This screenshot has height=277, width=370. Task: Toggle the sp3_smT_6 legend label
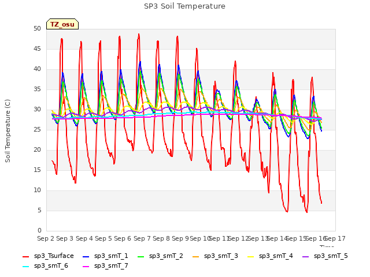pyautogui.click(x=51, y=266)
